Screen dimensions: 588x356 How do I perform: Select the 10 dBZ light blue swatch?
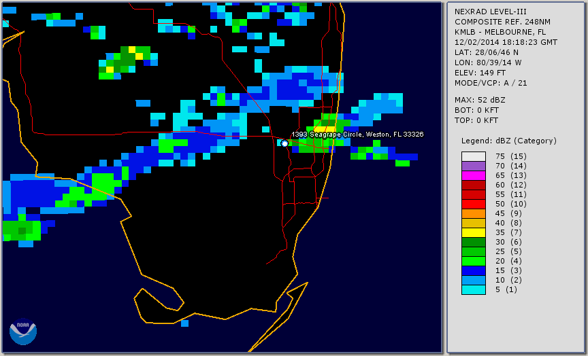tap(473, 280)
